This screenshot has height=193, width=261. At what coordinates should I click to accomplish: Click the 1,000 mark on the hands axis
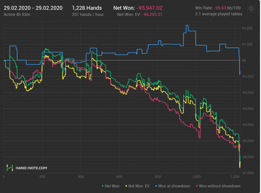(x=196, y=177)
